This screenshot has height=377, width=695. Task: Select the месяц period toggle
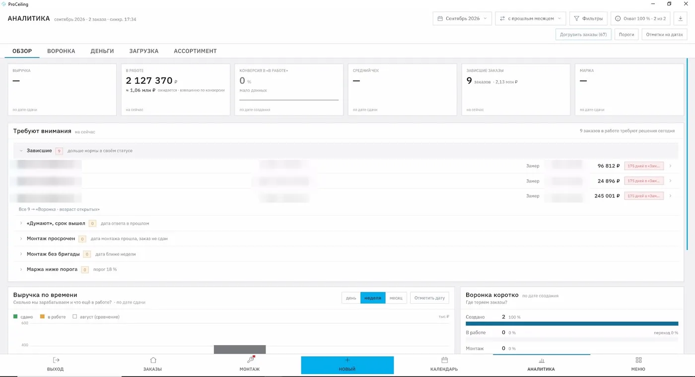[396, 298]
